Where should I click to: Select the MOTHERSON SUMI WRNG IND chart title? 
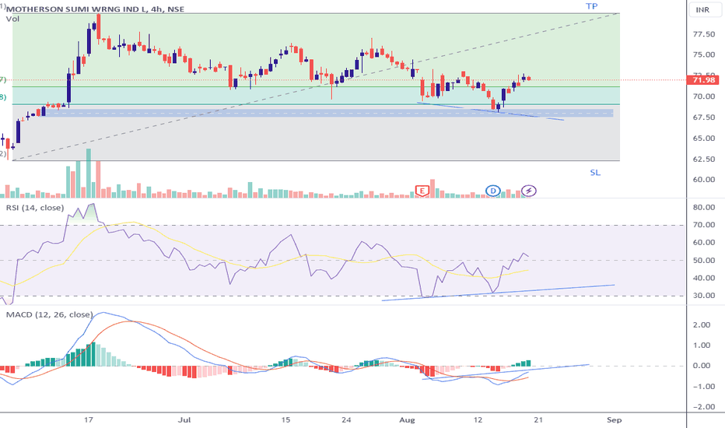click(95, 9)
